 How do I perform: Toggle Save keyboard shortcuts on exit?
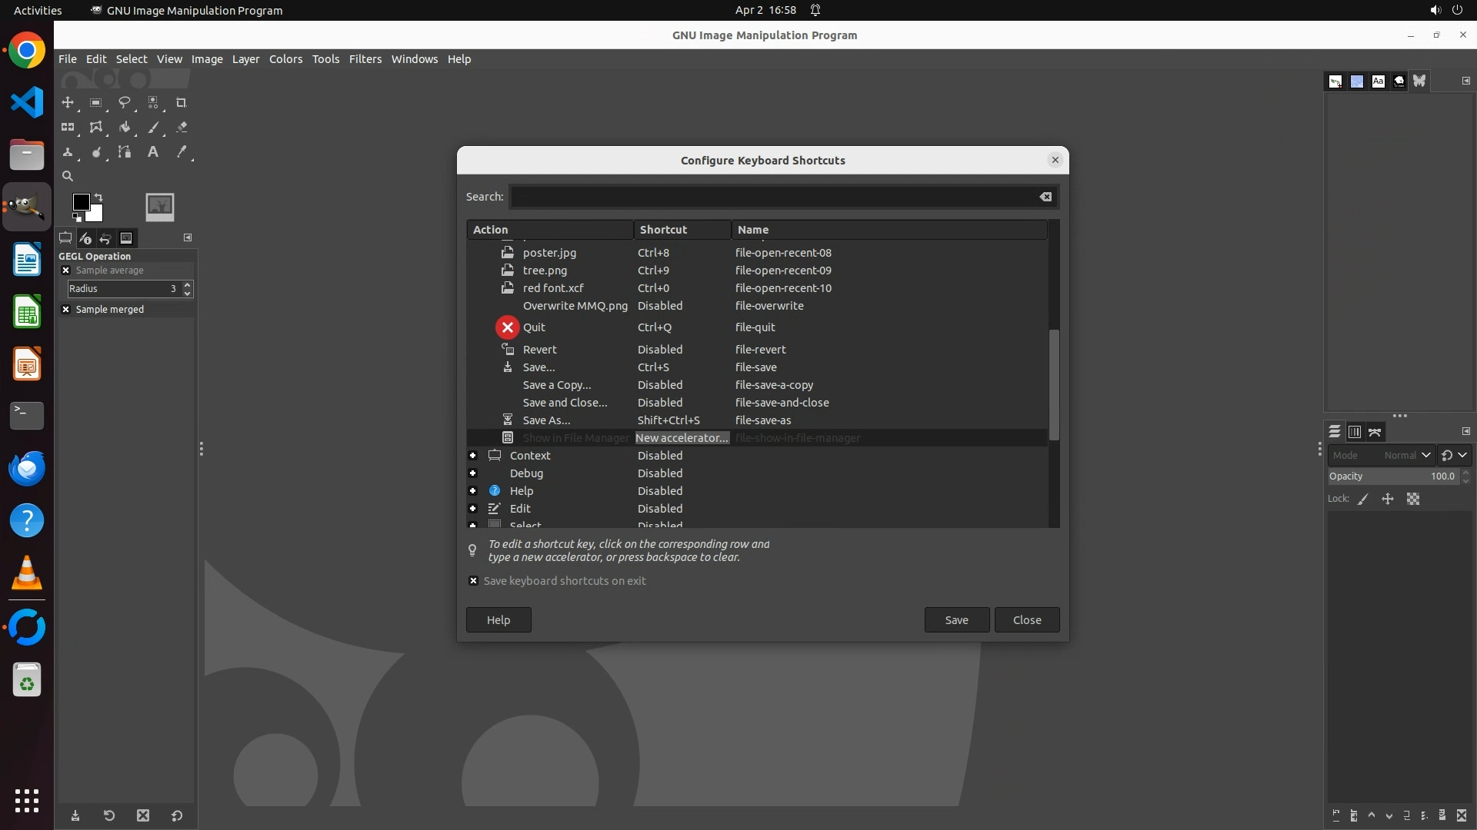(x=474, y=581)
